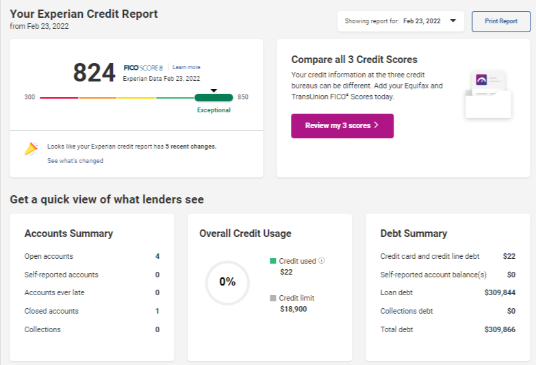Click the Closed accounts row label

pyautogui.click(x=51, y=311)
